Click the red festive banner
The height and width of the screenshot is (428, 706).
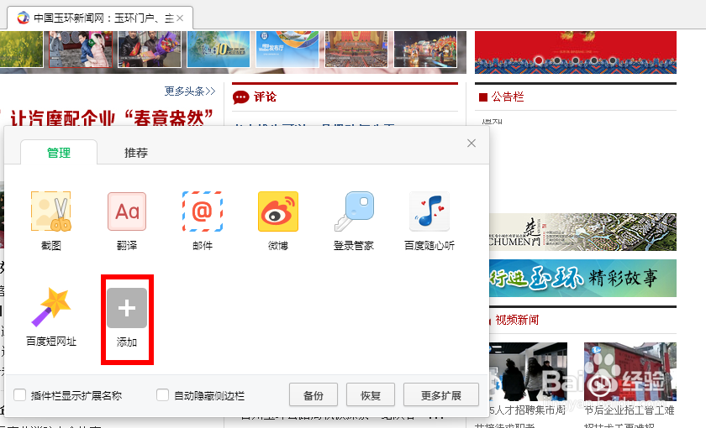click(576, 52)
